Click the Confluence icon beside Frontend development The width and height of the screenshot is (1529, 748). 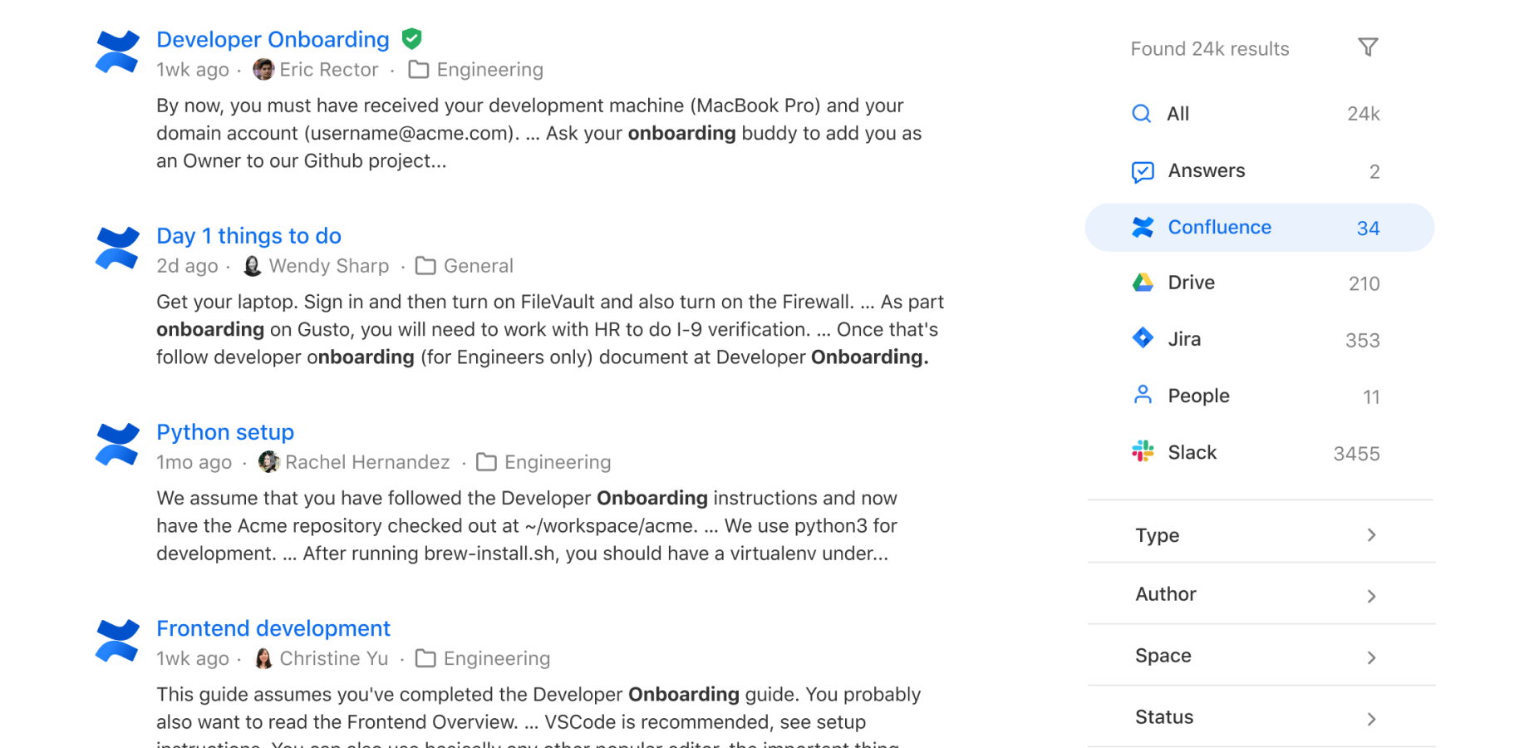point(117,640)
